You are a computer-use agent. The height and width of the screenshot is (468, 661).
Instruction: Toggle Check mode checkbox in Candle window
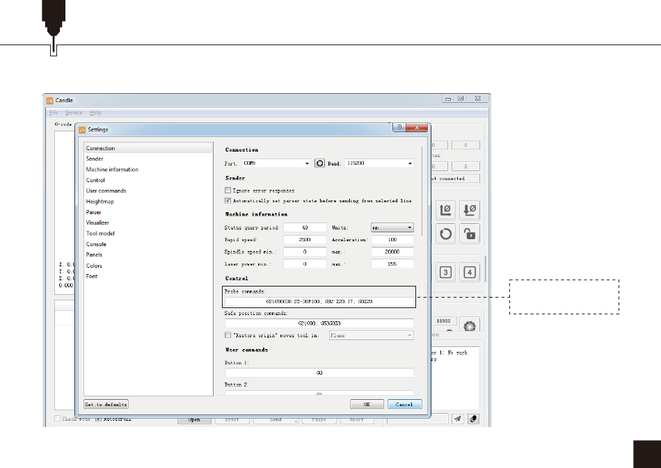[57, 419]
